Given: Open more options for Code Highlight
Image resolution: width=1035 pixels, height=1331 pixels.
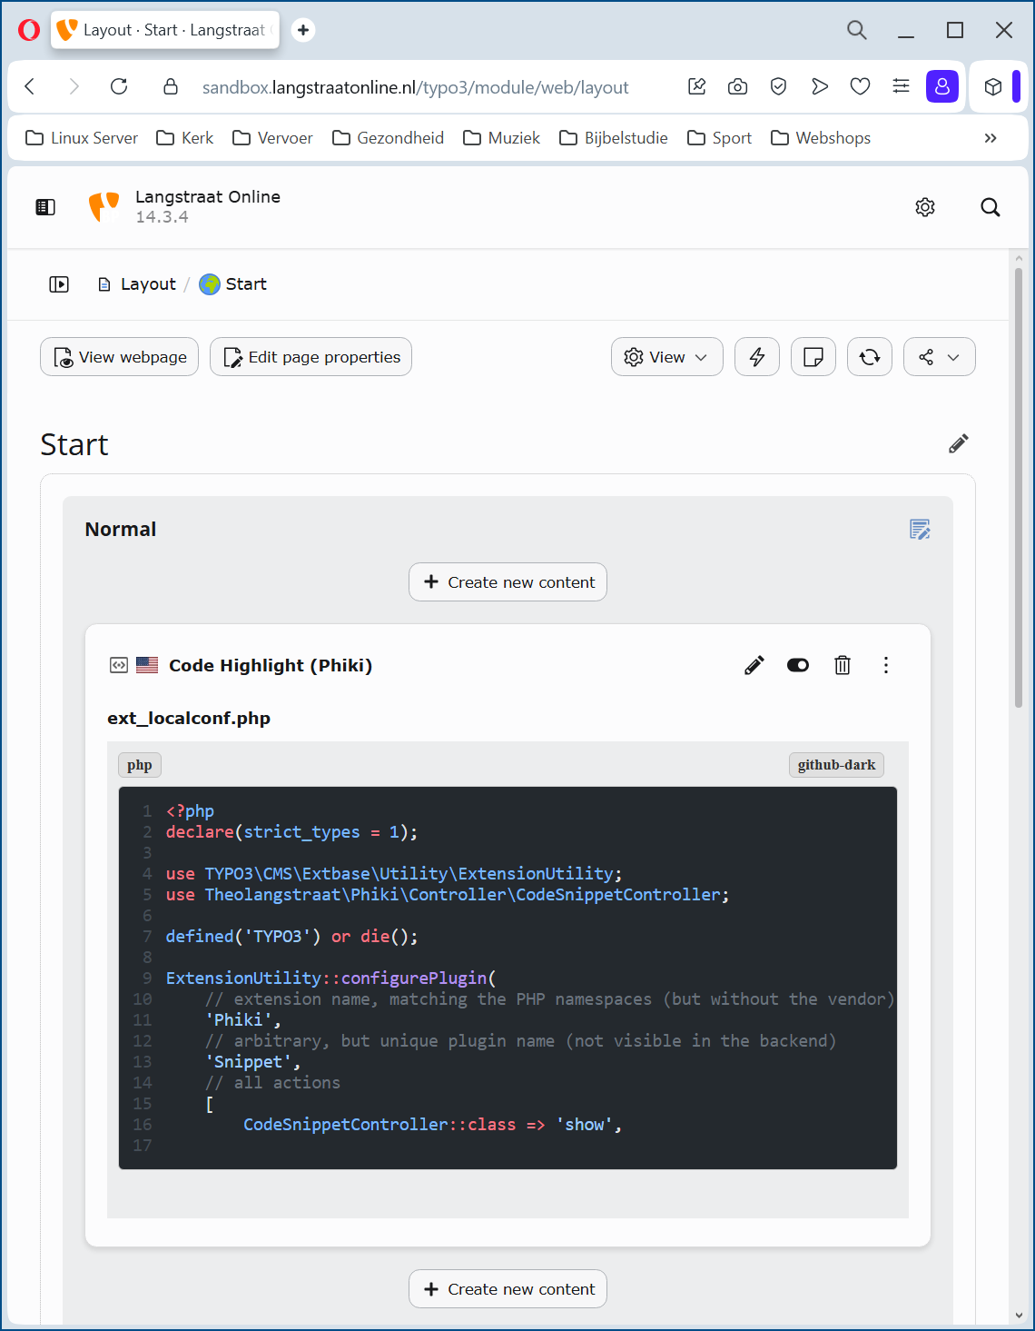Looking at the screenshot, I should coord(886,665).
